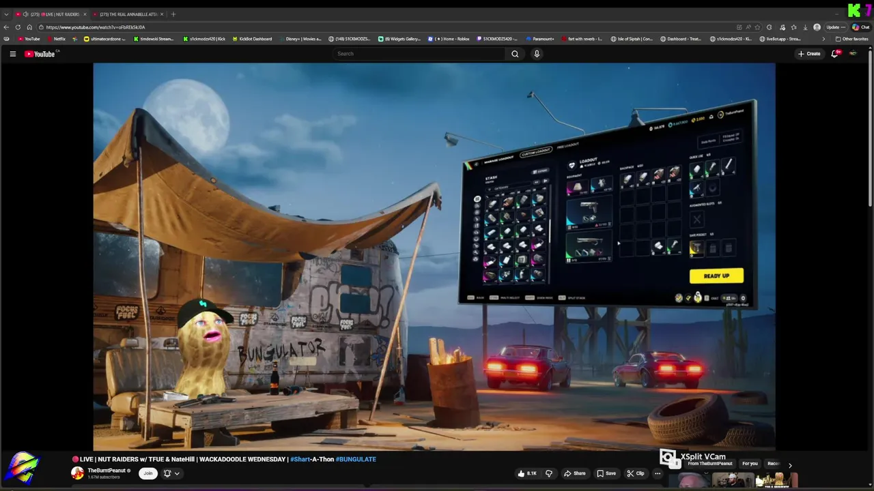Share the video

(574, 473)
